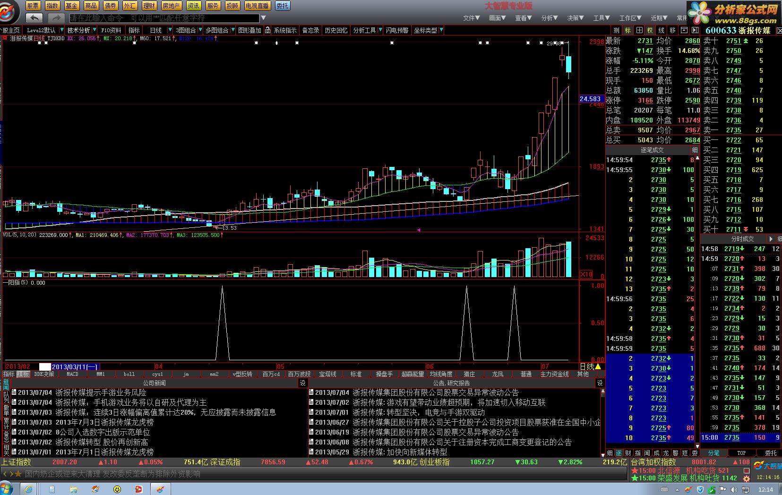Switch to TOP tab in bottom-right panel
The width and height of the screenshot is (782, 495).
pos(741,452)
